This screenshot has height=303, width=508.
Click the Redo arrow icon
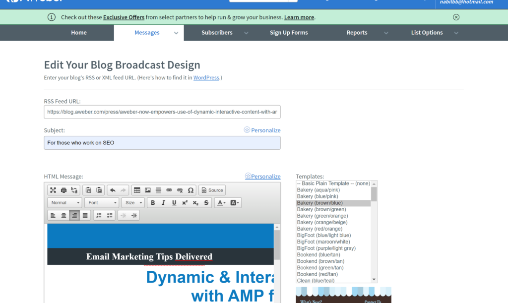pos(124,190)
